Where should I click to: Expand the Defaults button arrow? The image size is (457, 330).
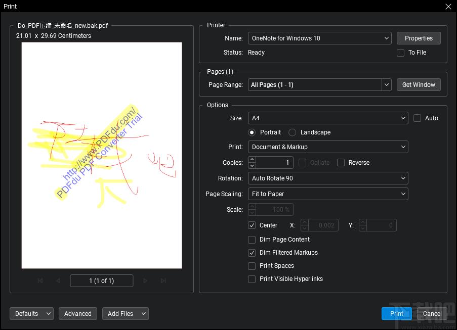[49, 314]
